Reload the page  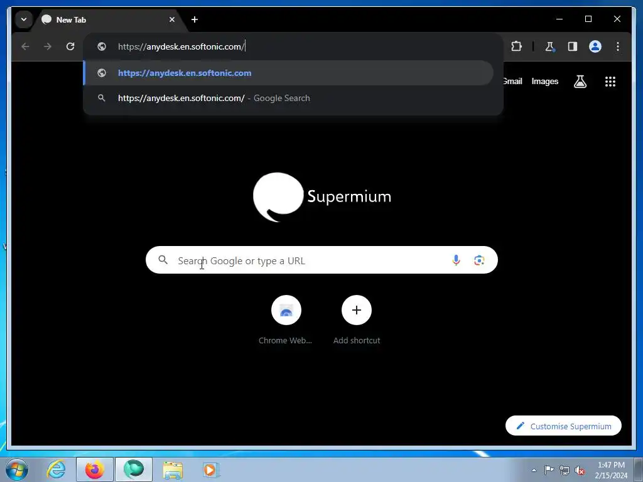click(x=70, y=46)
